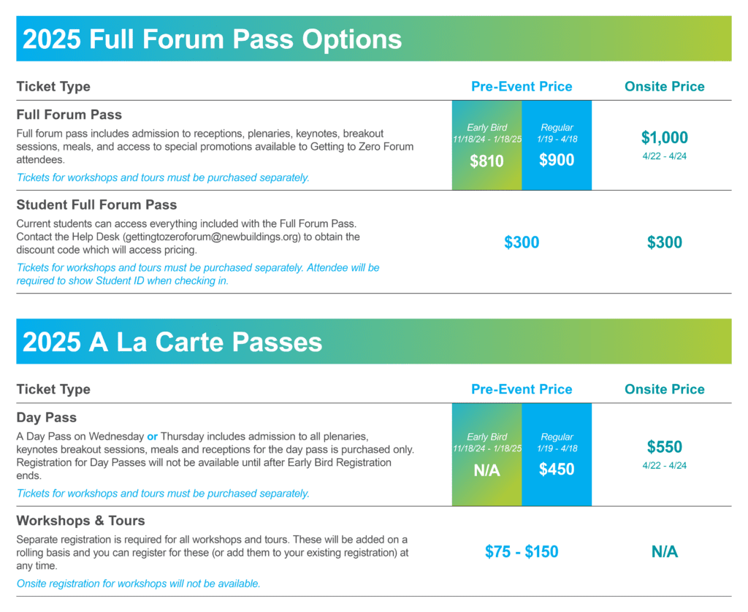Click the $550 onsite Day Pass price
Screen dimensions: 748x612
click(664, 447)
